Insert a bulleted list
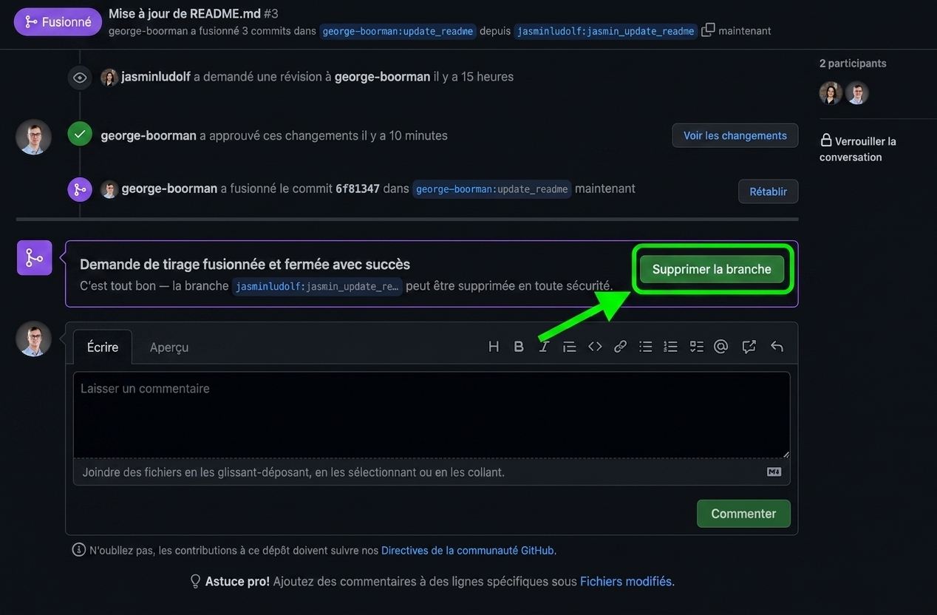The image size is (937, 615). [645, 346]
